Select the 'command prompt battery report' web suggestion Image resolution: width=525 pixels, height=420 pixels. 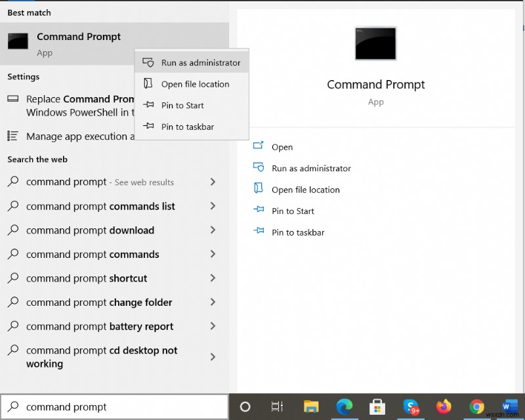(100, 326)
